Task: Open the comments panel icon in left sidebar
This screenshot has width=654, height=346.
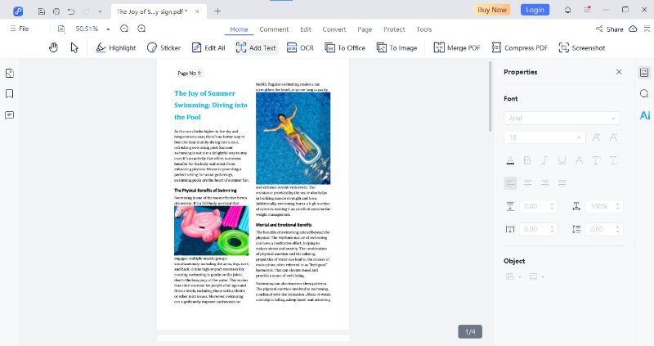Action: pos(10,115)
